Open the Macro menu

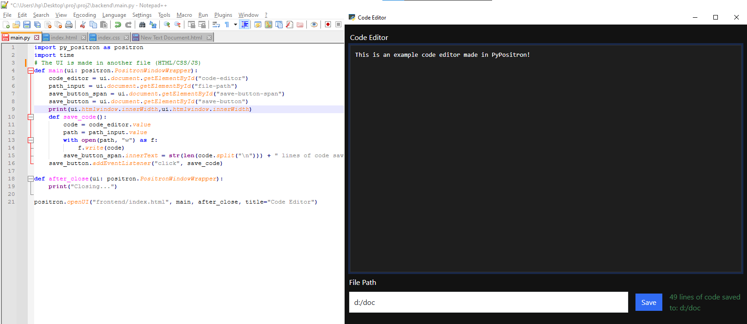point(184,15)
